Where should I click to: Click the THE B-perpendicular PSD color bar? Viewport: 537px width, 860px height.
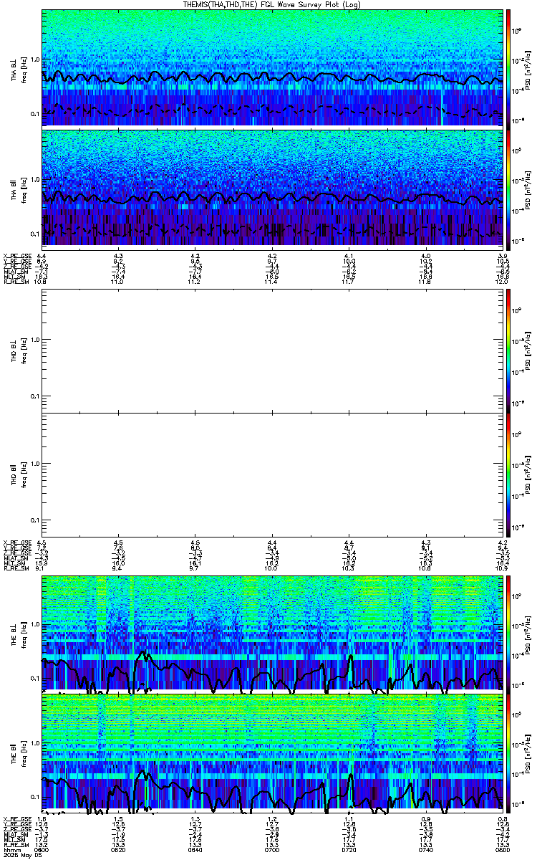[x=509, y=634]
